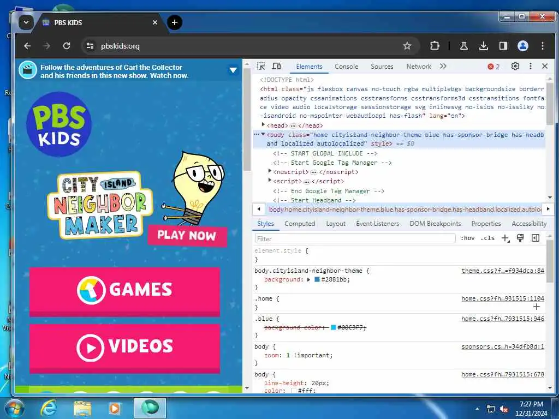Screen dimensions: 559x419
Task: Open DevTools customize three-dot menu
Action: pos(531,66)
